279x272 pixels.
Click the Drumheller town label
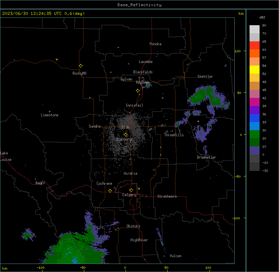[x=206, y=157]
